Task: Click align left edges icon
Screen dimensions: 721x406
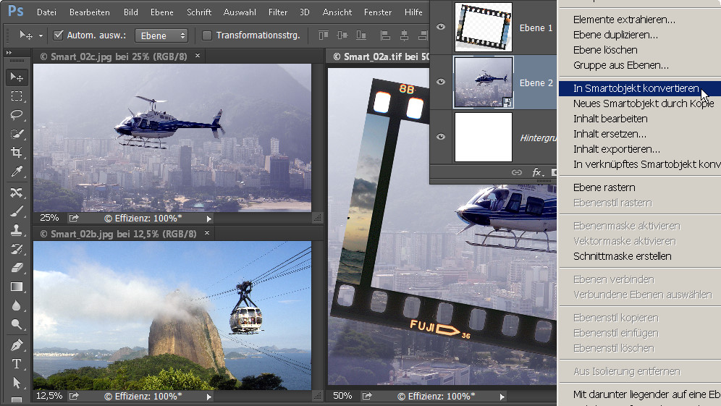Action: pyautogui.click(x=385, y=35)
